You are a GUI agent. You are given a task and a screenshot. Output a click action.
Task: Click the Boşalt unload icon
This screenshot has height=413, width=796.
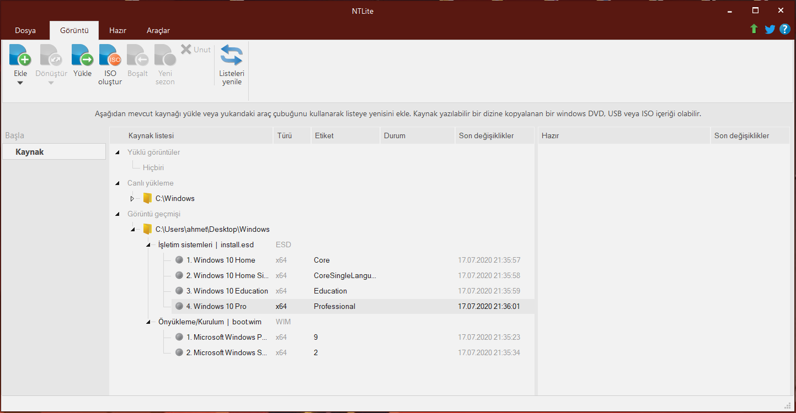[137, 56]
